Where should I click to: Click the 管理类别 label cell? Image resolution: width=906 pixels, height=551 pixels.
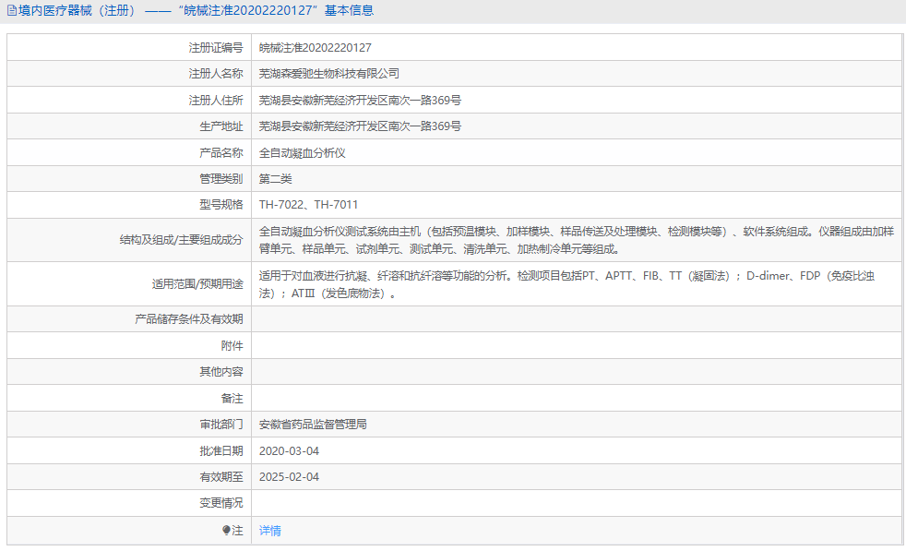(129, 179)
